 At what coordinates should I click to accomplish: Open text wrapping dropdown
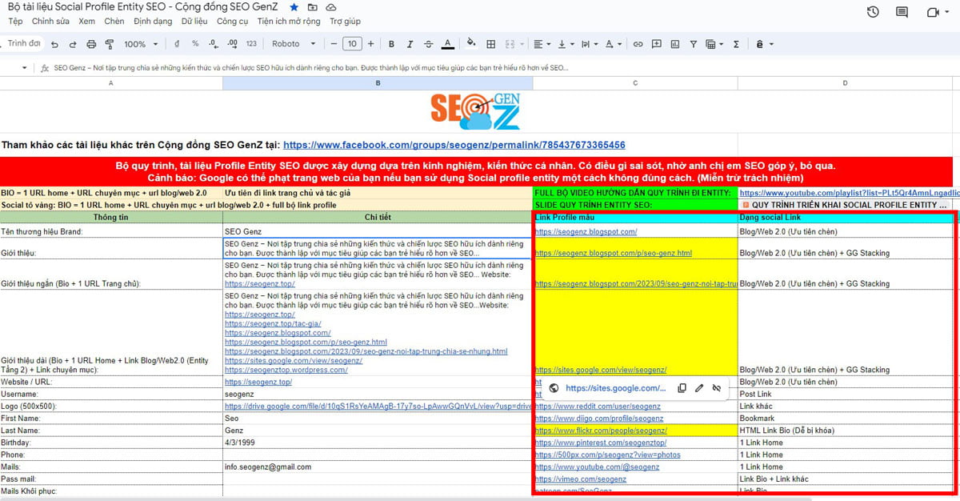point(590,44)
